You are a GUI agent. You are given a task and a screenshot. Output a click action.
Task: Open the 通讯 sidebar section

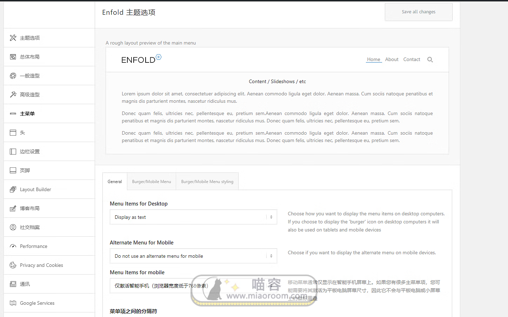click(49, 284)
